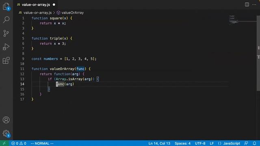The width and height of the screenshot is (260, 146).
Task: Click numbers variable on line 9
Action: [x=51, y=59]
